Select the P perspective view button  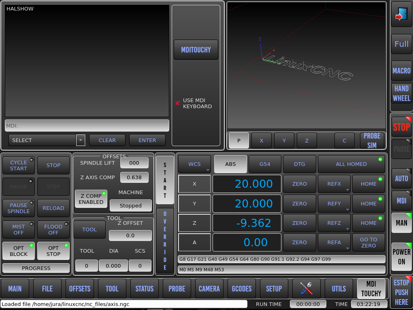239,140
